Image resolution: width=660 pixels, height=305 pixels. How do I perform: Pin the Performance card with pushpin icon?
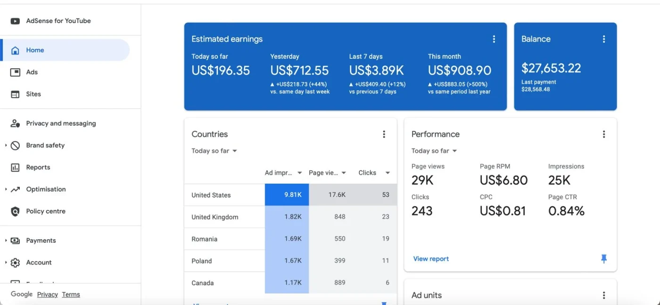pos(603,258)
